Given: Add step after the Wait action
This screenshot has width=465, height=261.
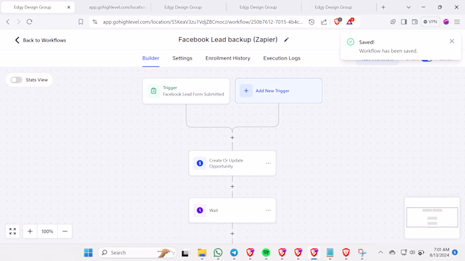Looking at the screenshot, I should click(232, 234).
